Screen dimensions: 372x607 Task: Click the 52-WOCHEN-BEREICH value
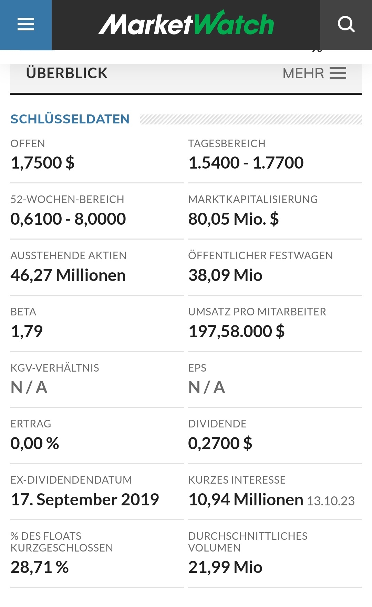pyautogui.click(x=68, y=219)
